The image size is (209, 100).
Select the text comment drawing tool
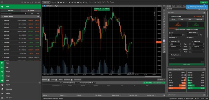(164, 38)
